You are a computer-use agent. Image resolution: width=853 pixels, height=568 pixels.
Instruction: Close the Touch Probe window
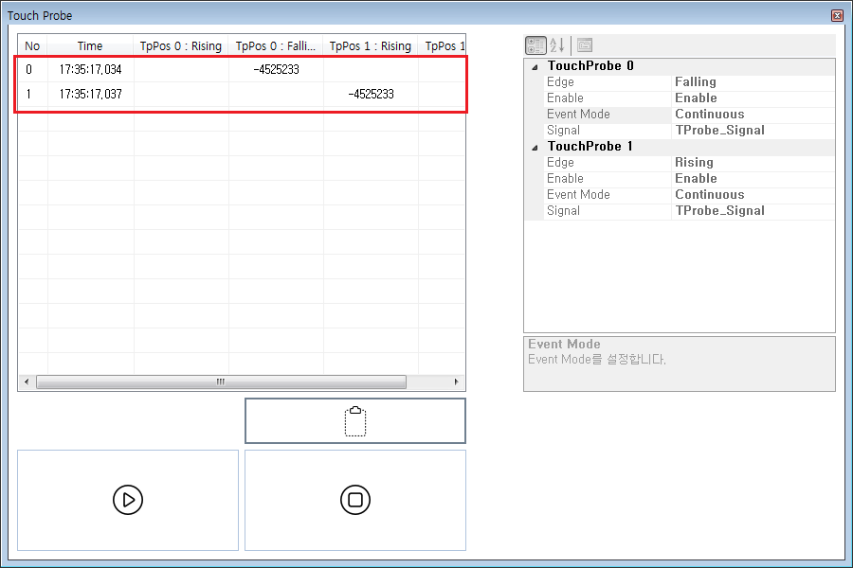point(836,15)
